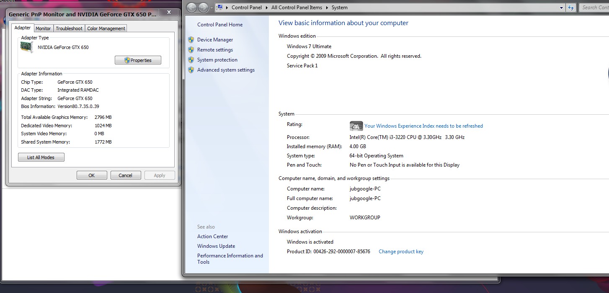Open adapter Properties button
The width and height of the screenshot is (609, 293).
[138, 60]
